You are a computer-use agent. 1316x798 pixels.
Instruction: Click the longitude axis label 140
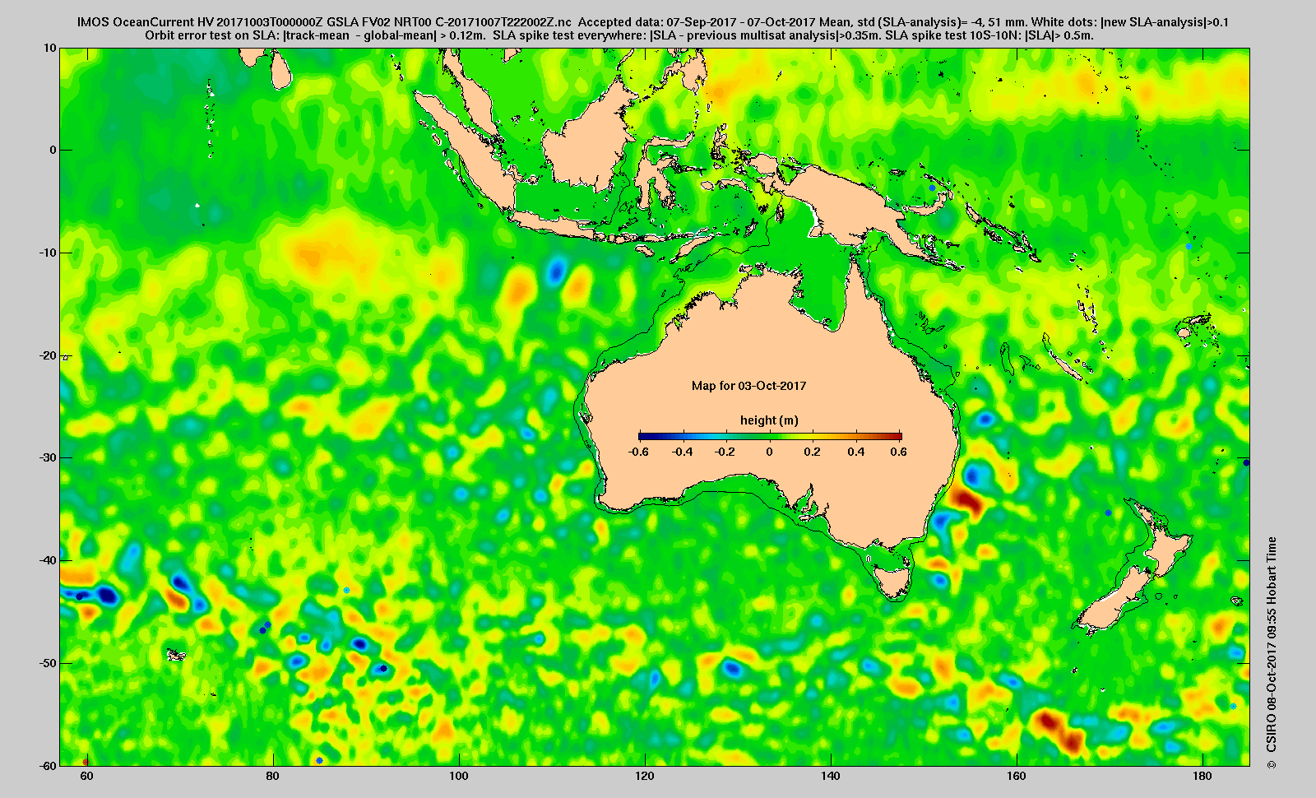(x=830, y=776)
